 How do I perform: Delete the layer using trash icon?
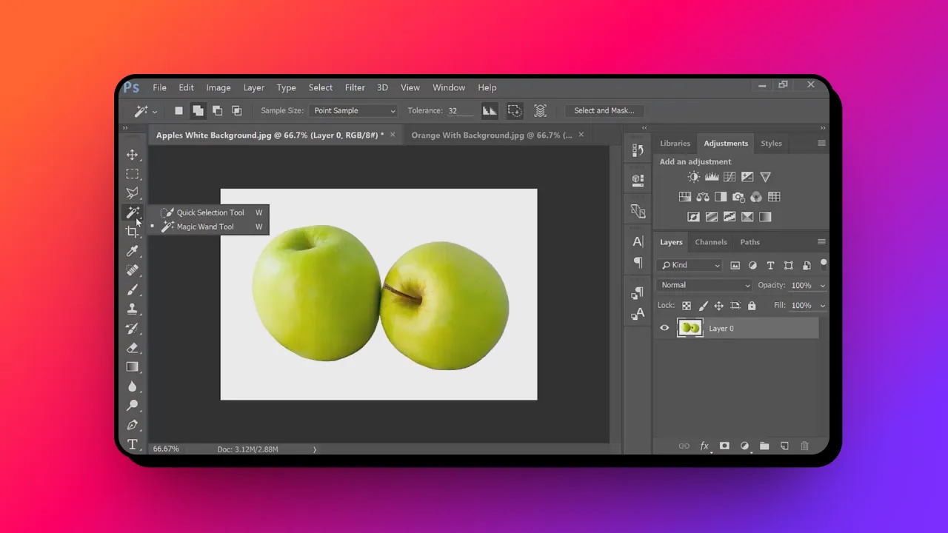pyautogui.click(x=804, y=446)
